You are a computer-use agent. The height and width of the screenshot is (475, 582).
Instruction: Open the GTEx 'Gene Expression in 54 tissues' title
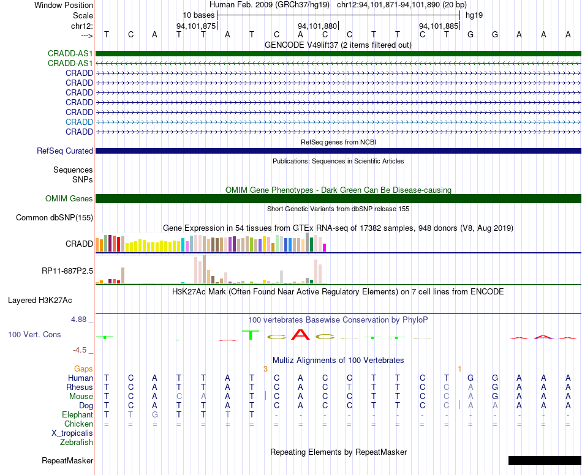tap(338, 228)
